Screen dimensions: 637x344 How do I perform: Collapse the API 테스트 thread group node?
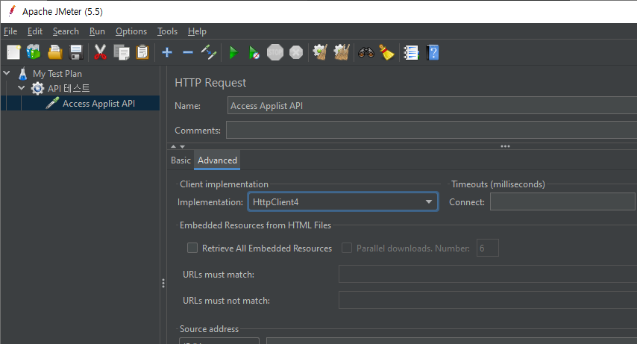(x=22, y=88)
